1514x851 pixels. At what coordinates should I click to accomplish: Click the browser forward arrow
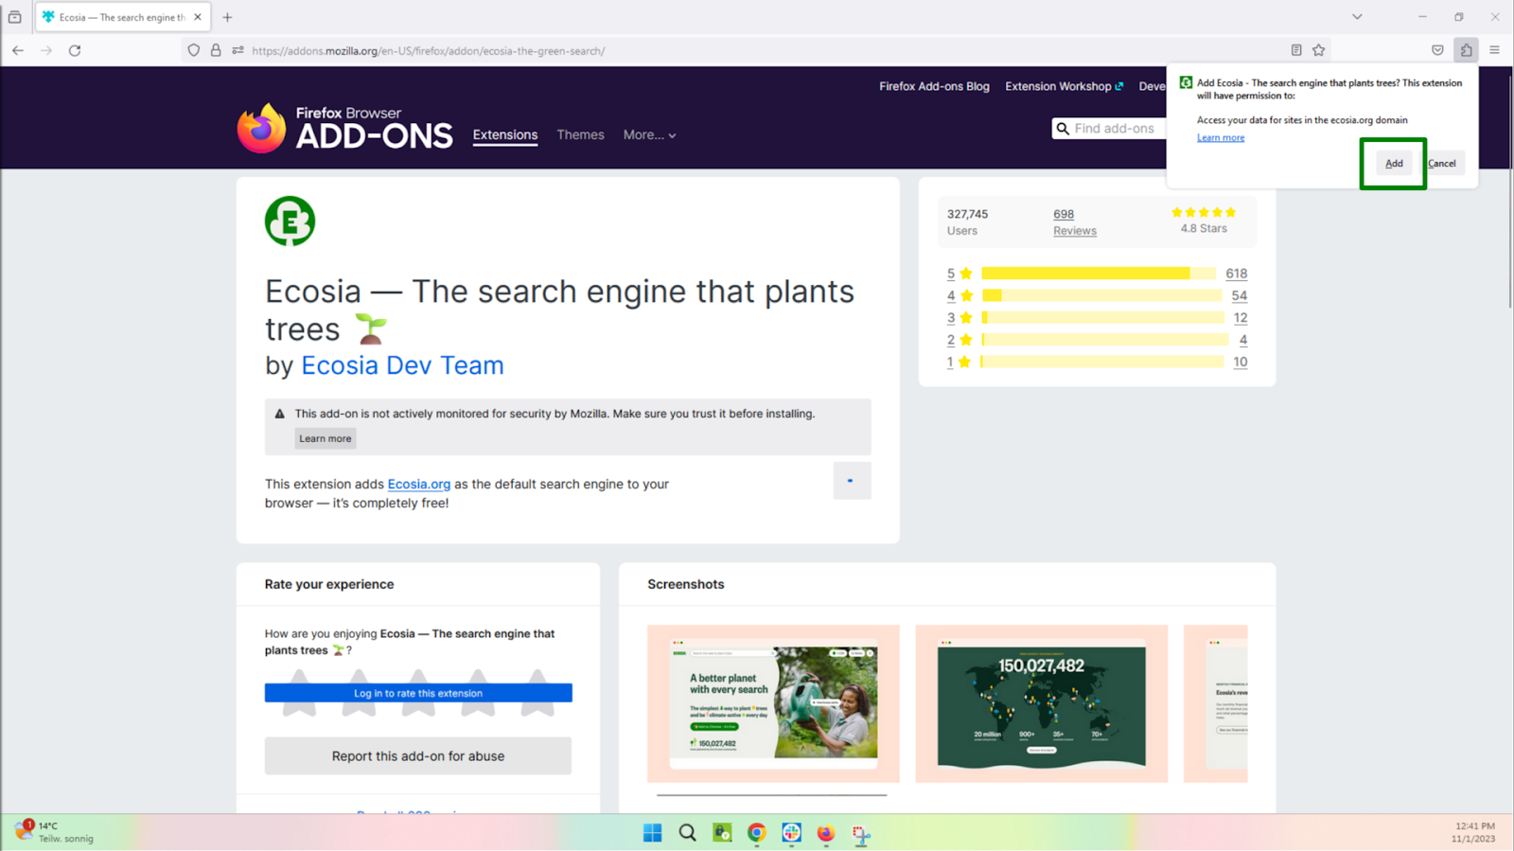(x=46, y=50)
